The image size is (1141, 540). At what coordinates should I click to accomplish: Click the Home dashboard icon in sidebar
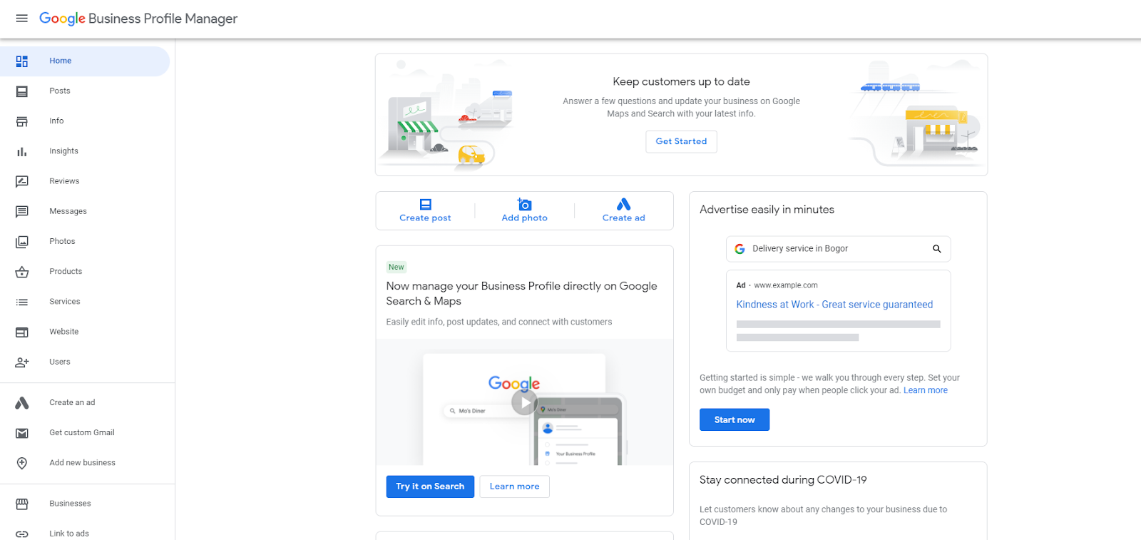click(x=22, y=61)
